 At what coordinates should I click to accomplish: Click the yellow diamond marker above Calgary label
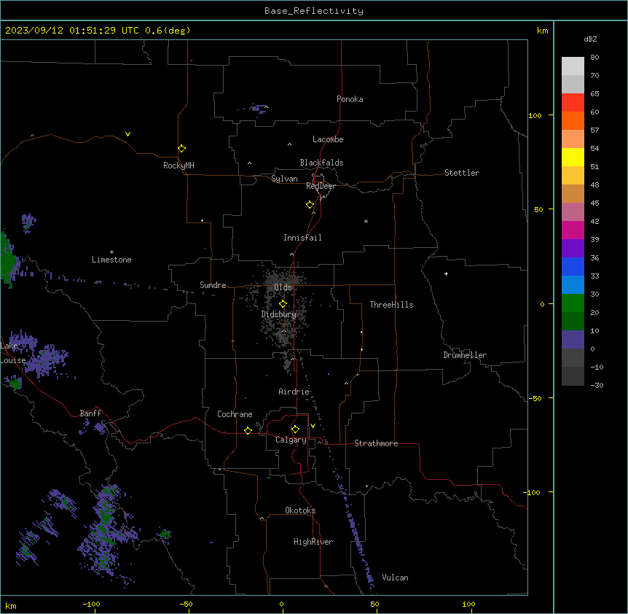click(295, 430)
